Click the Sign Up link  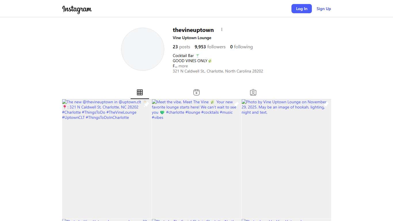[x=324, y=9]
